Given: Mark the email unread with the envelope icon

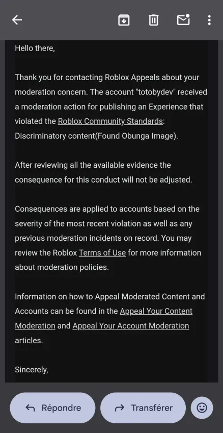Looking at the screenshot, I should click(x=183, y=19).
